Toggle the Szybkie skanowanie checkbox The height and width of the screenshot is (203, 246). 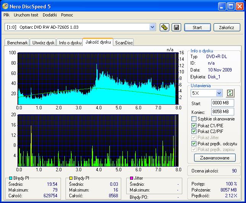194,119
